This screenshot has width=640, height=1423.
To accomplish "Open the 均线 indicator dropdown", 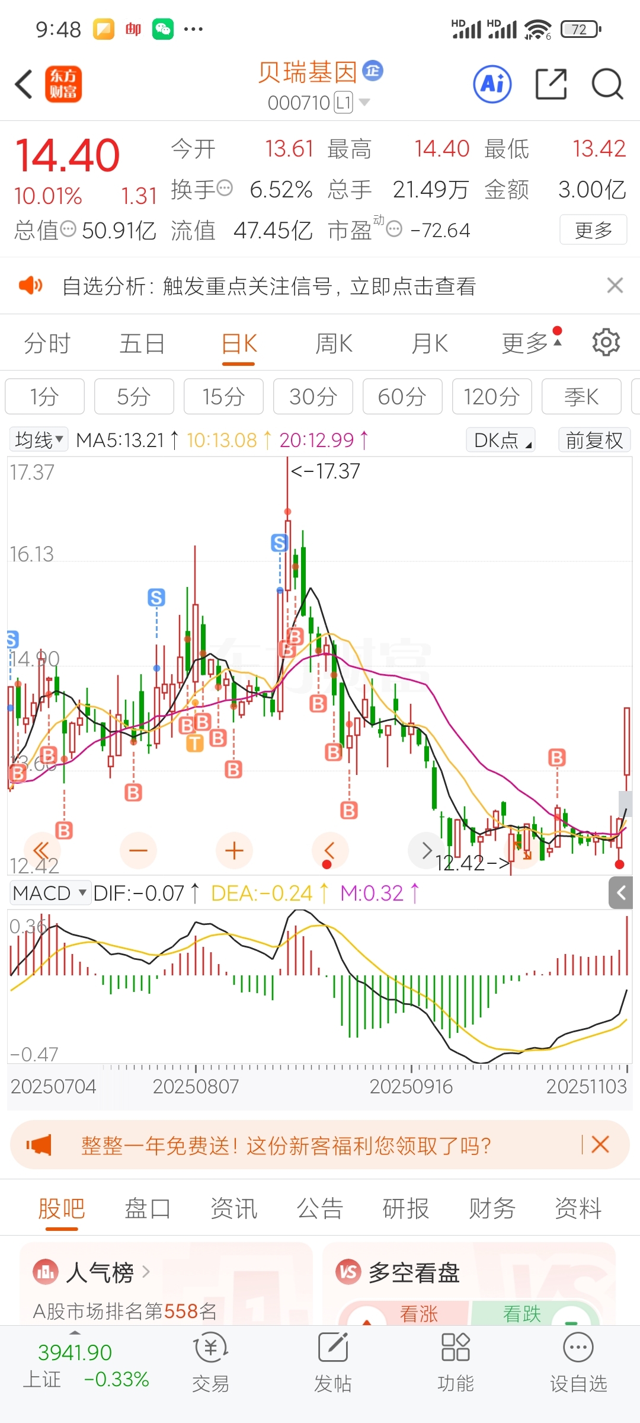I will click(39, 439).
